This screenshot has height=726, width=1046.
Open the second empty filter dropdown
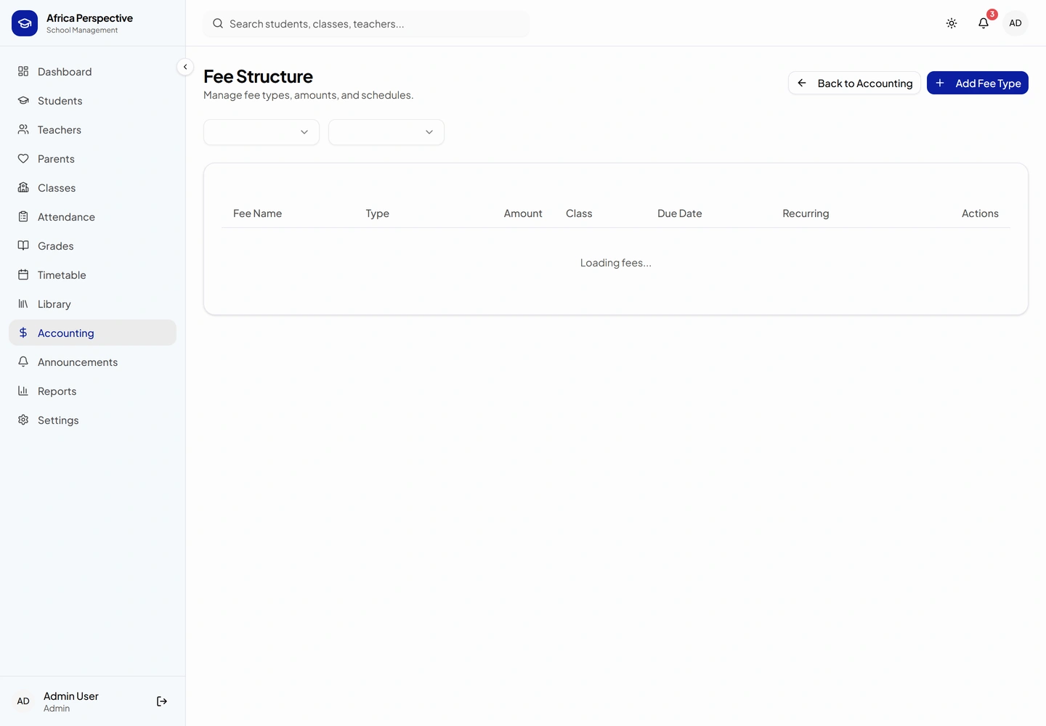click(386, 132)
